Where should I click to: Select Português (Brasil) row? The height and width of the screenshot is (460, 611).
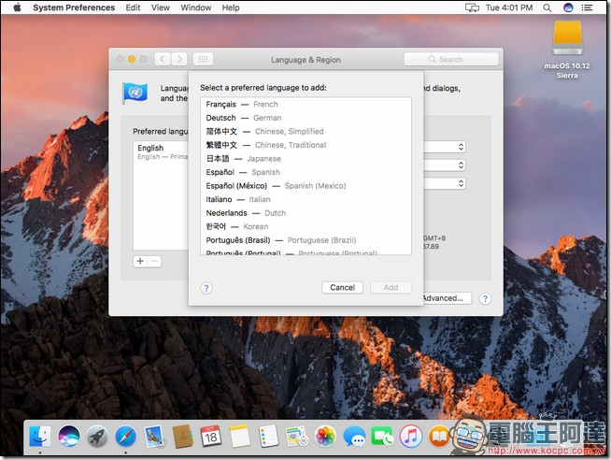point(305,240)
